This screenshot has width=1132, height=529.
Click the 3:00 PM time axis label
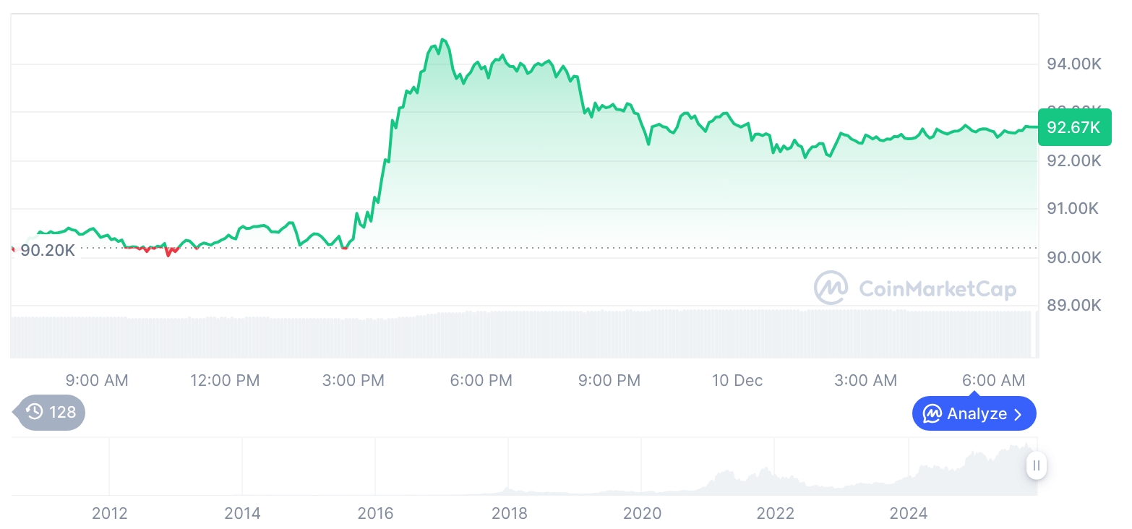[x=353, y=380]
